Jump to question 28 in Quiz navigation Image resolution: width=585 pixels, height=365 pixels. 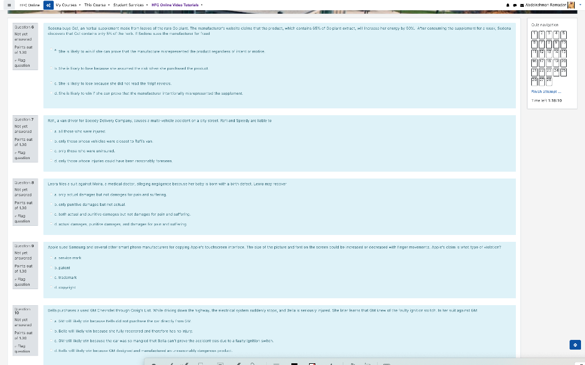pos(549,82)
